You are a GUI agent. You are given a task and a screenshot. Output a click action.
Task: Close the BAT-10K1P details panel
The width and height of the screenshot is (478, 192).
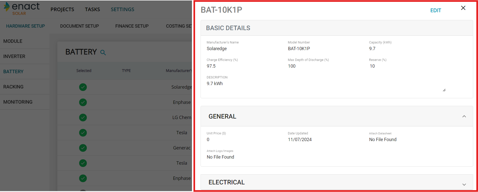pos(463,8)
